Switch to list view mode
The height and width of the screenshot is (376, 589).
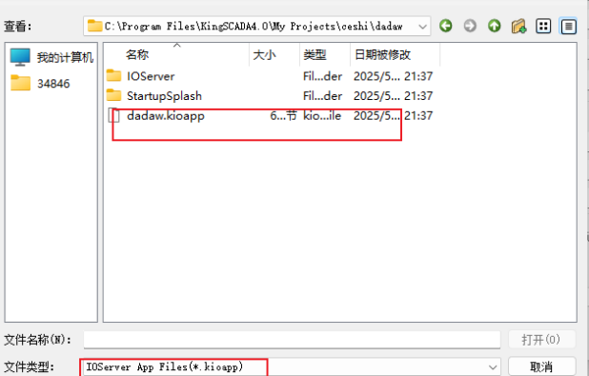click(543, 26)
